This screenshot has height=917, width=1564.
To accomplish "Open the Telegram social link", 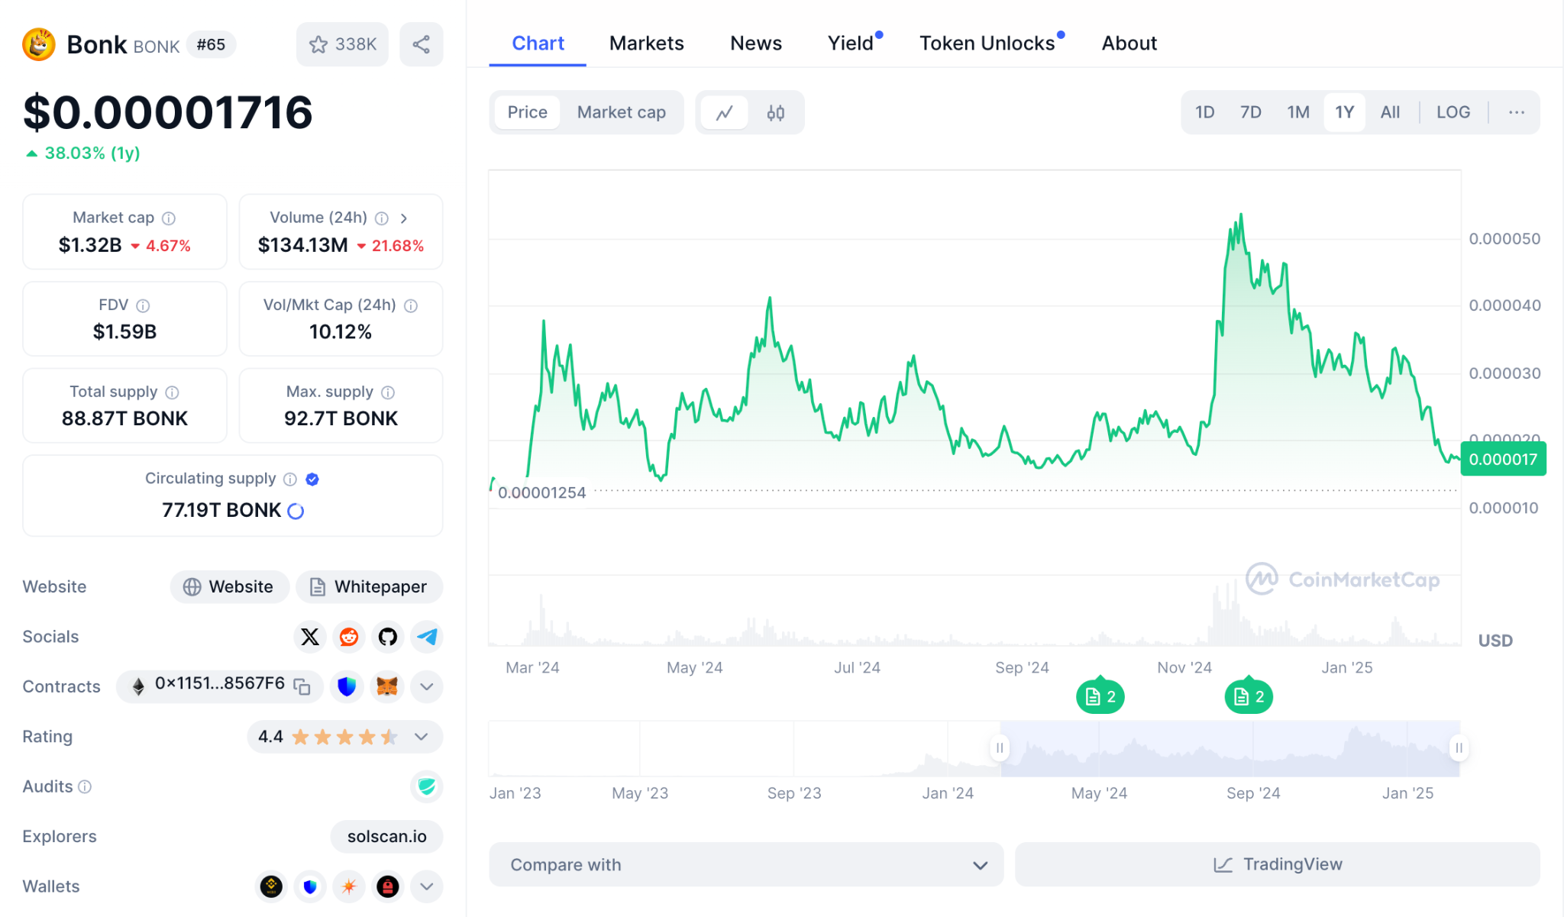I will 427,637.
